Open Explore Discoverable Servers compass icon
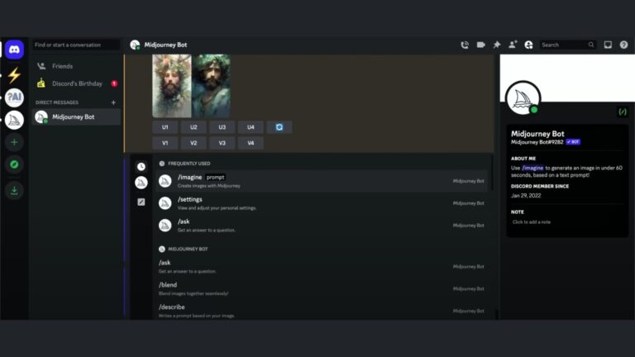635x357 pixels. click(14, 165)
